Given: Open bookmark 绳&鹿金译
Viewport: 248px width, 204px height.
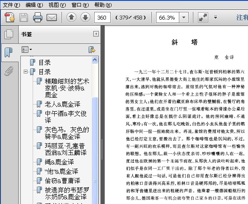Looking at the screenshot, I should (59, 162).
